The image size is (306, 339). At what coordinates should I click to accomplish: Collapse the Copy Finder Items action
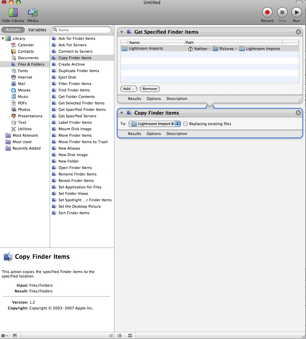122,113
